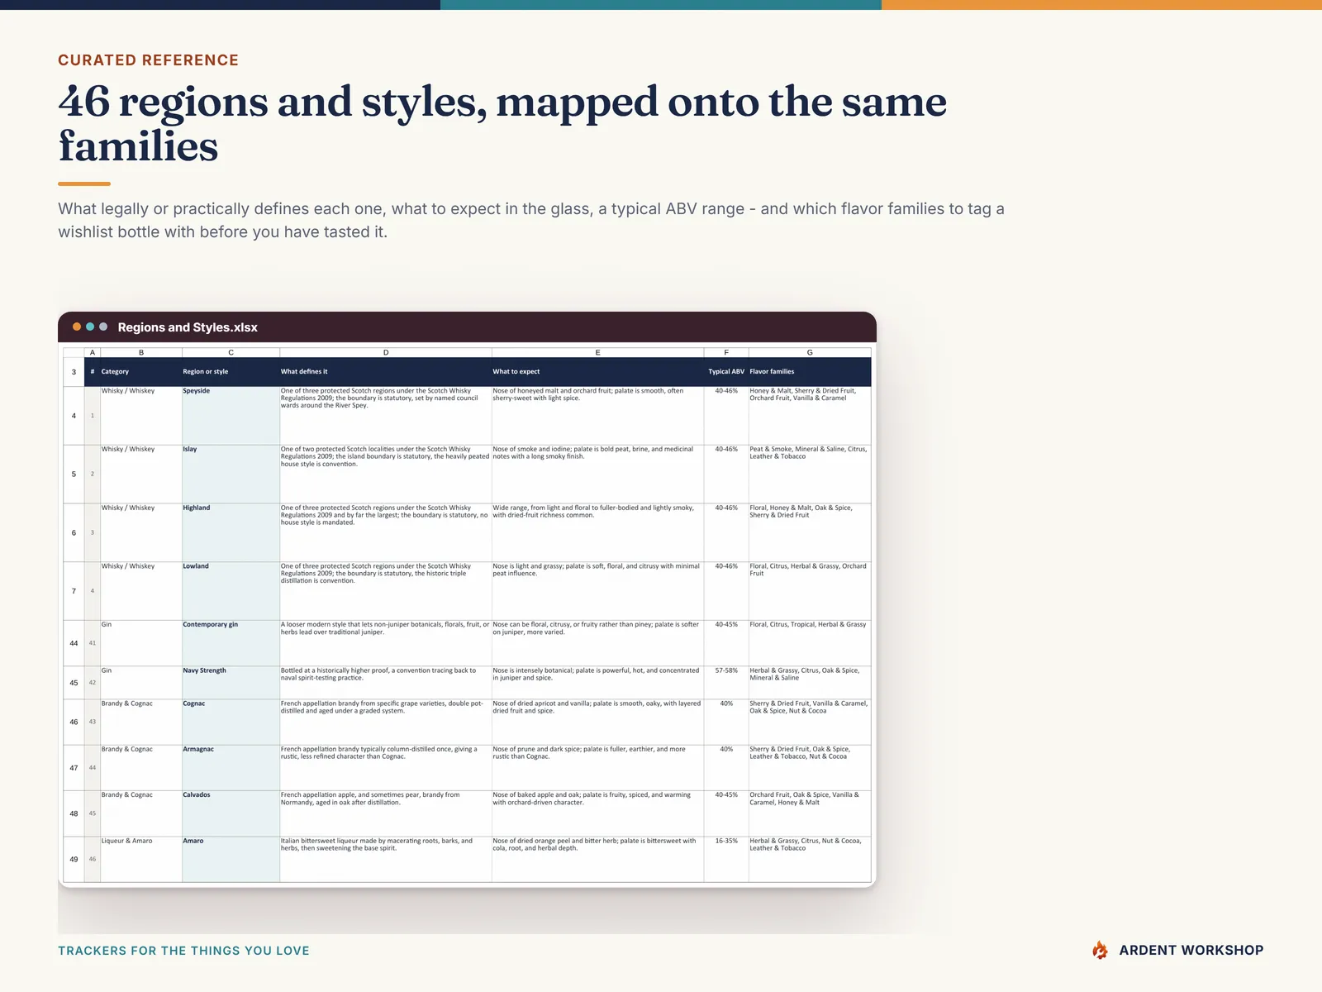
Task: Click 'Italian bittersweet liqueur' description cell
Action: point(386,859)
